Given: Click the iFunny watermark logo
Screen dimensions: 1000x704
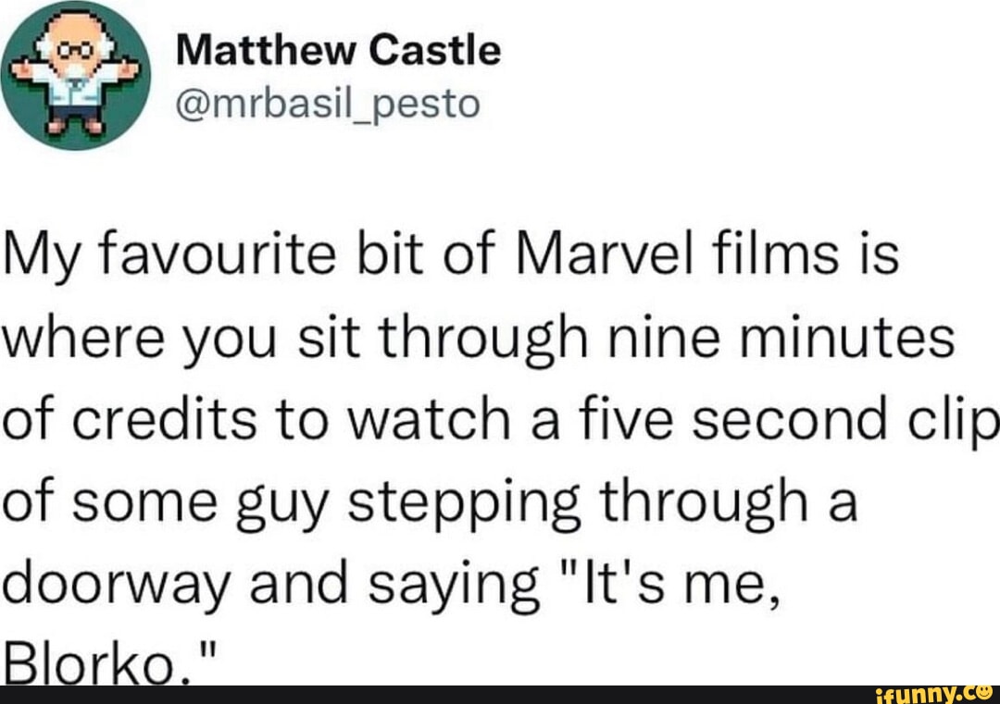Looking at the screenshot, I should 926,693.
